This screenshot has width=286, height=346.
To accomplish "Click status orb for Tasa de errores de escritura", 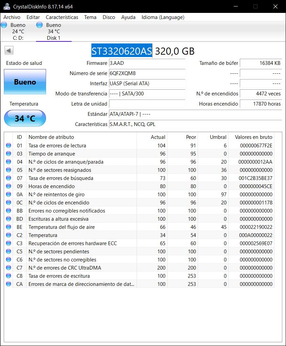I will point(8,276).
